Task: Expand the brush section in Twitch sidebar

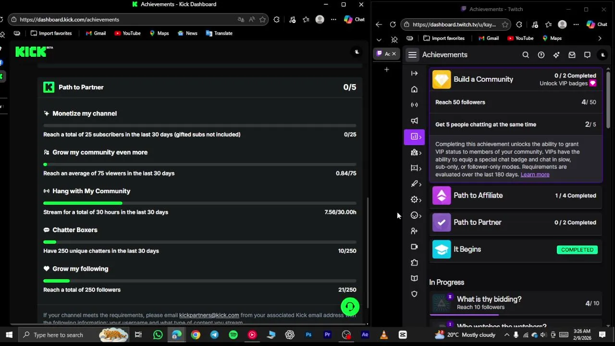Action: coord(416,184)
